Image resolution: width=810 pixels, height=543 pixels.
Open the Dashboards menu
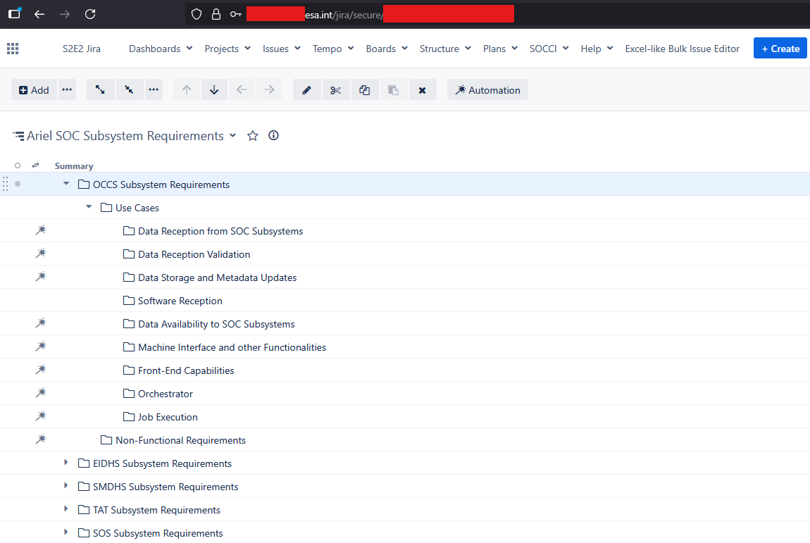160,49
